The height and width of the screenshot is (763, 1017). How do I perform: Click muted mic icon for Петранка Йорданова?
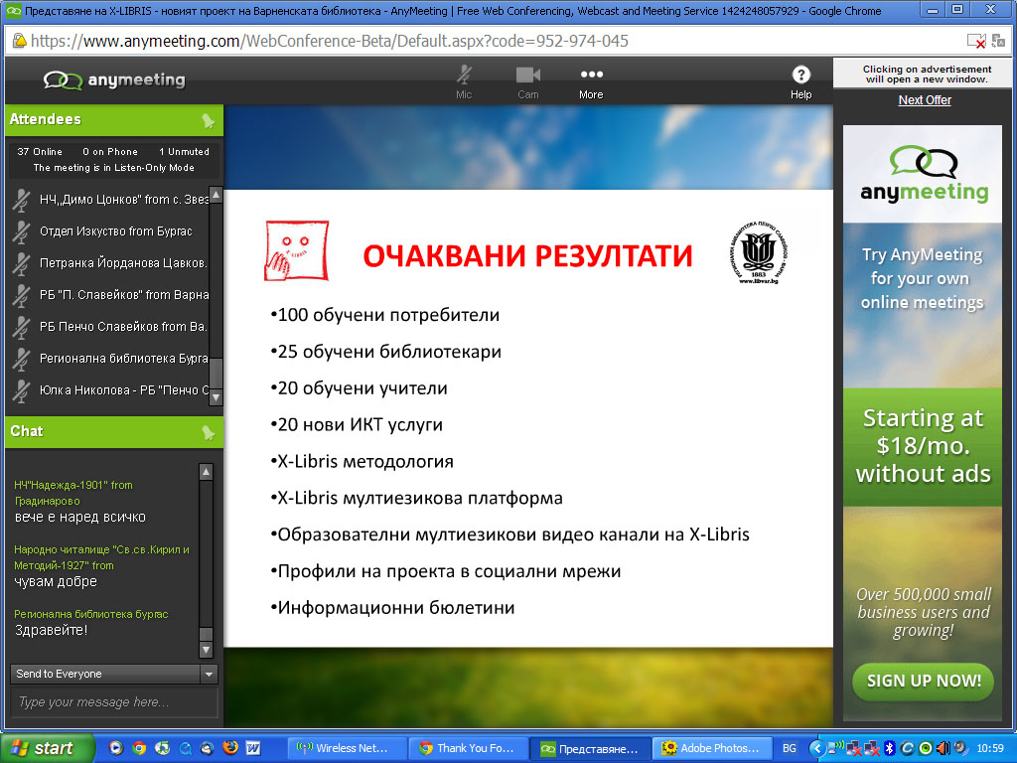22,263
